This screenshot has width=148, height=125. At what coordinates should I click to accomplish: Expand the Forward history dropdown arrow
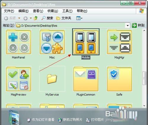pyautogui.click(x=31, y=18)
